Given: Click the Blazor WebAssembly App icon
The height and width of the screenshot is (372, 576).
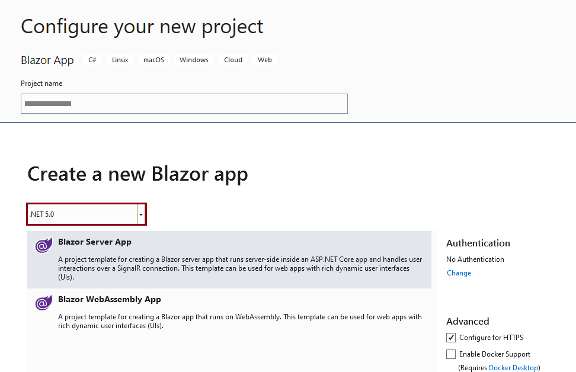Looking at the screenshot, I should 44,303.
